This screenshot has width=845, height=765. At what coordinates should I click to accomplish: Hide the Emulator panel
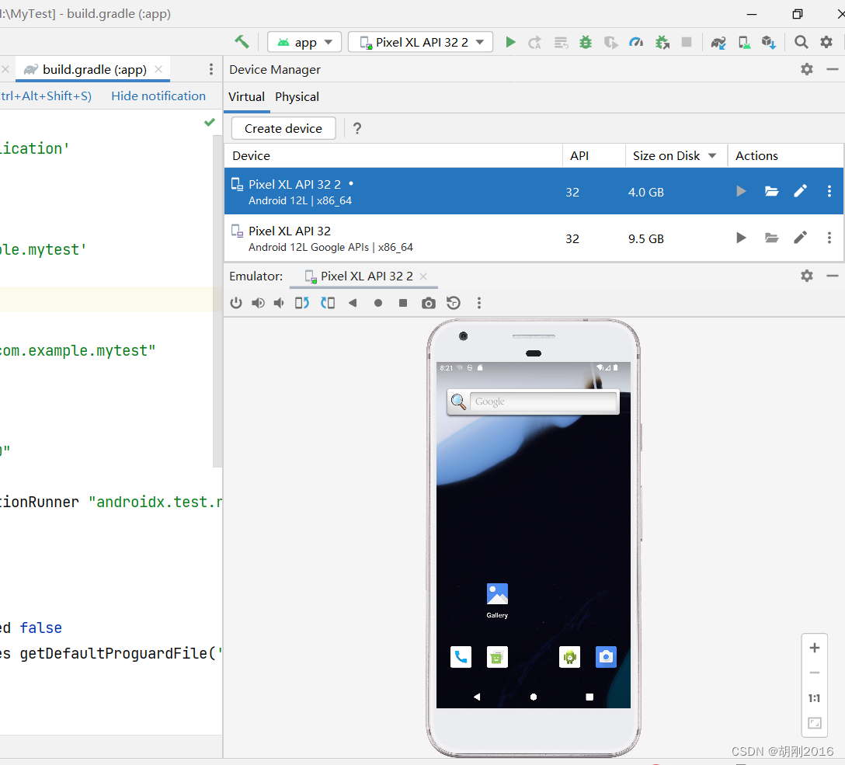pyautogui.click(x=832, y=276)
